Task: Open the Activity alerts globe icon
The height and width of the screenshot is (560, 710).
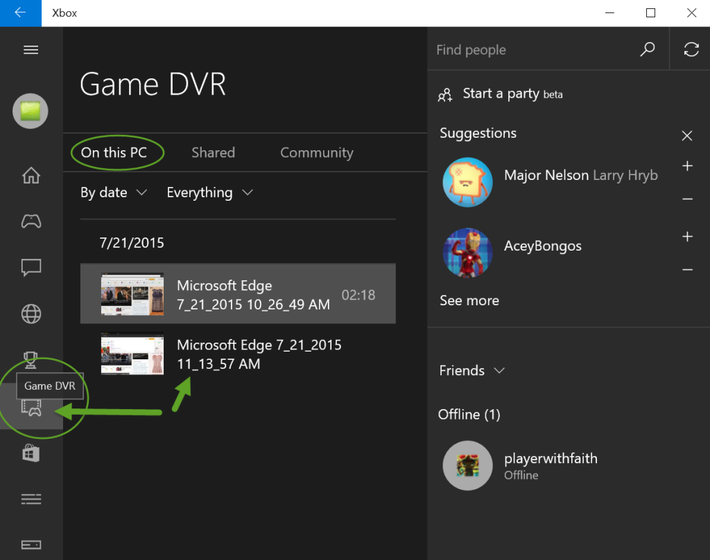Action: [x=31, y=314]
